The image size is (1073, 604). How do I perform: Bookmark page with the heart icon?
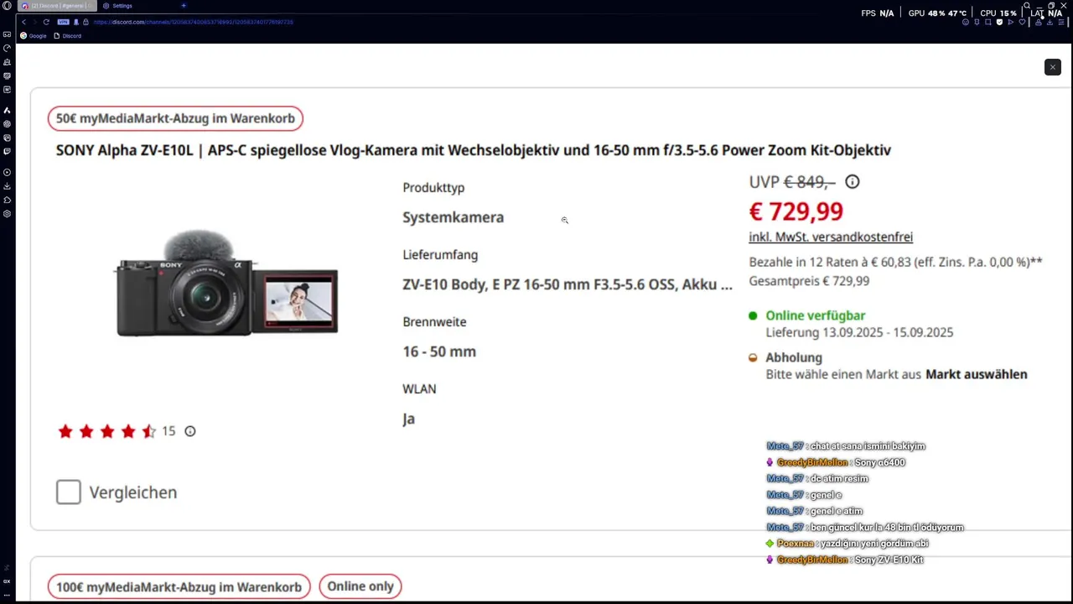(x=1022, y=22)
